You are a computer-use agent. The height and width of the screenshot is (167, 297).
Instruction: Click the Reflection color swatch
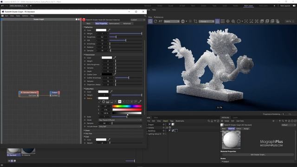101,30
